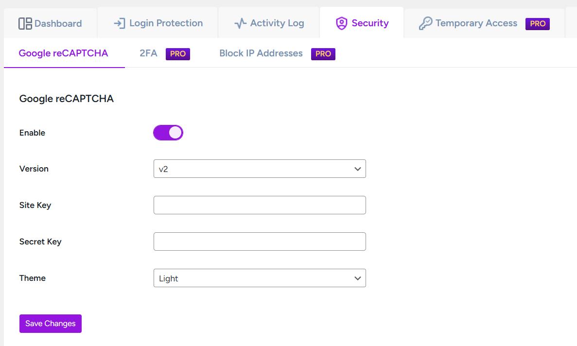
Task: Expand the v2 version selector chevron
Action: point(358,169)
